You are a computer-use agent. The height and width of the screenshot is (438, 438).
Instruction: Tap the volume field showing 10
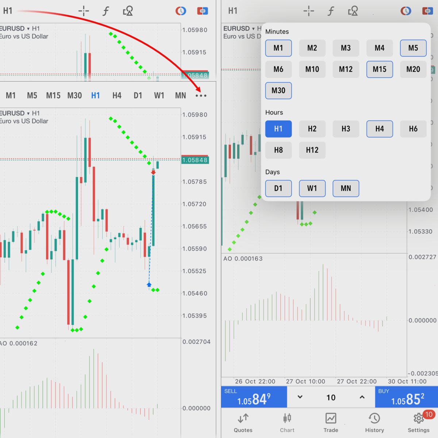tap(331, 397)
